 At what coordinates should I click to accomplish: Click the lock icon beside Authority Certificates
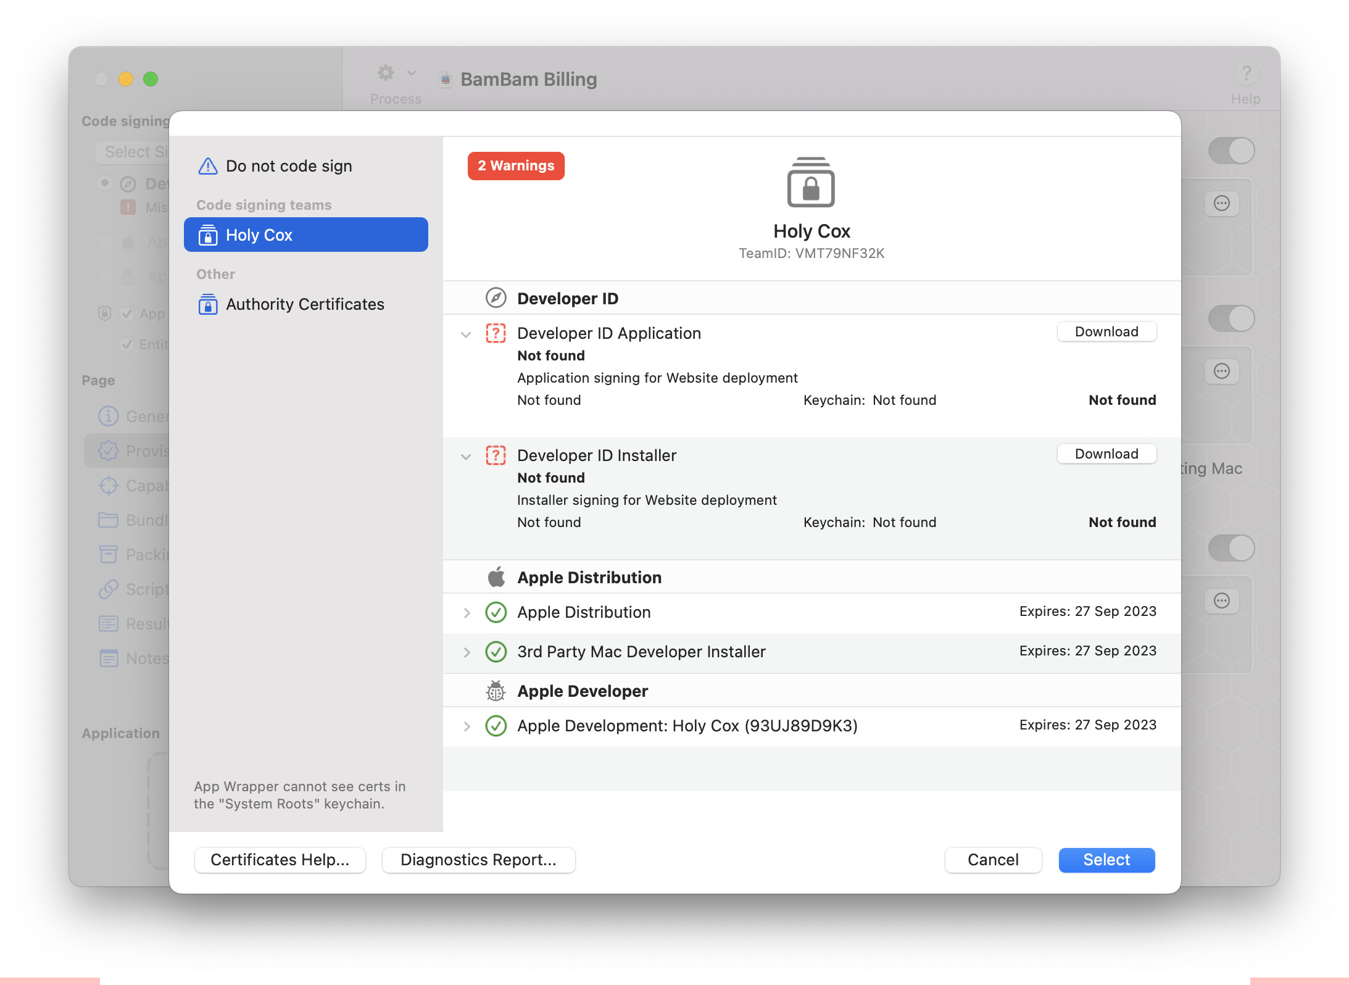point(208,304)
